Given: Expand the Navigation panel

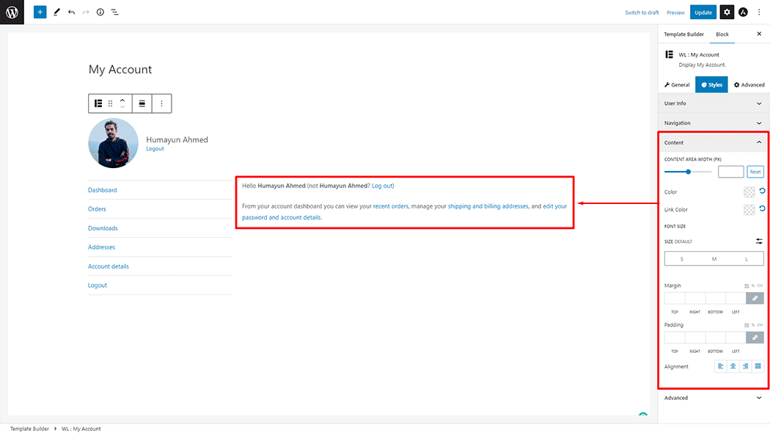Looking at the screenshot, I should click(x=713, y=123).
